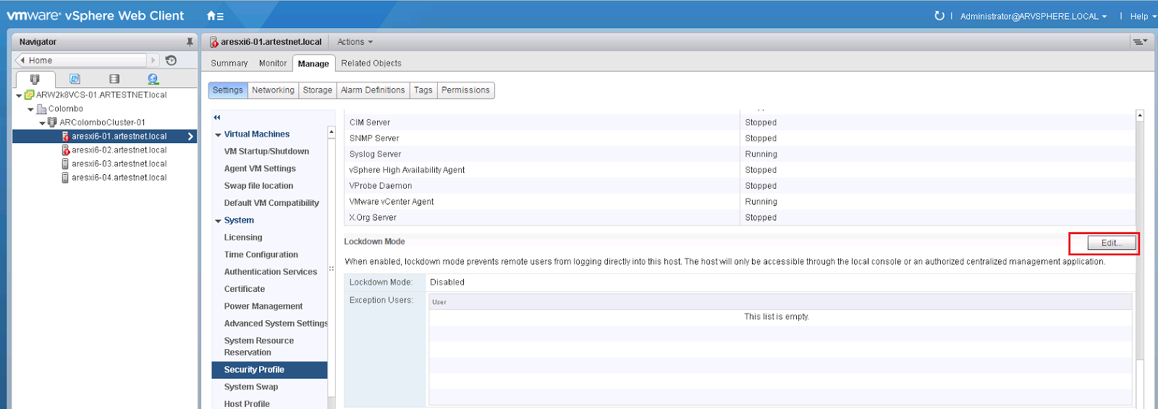The height and width of the screenshot is (409, 1158).
Task: Open the Permissions sub-tab
Action: click(x=465, y=90)
